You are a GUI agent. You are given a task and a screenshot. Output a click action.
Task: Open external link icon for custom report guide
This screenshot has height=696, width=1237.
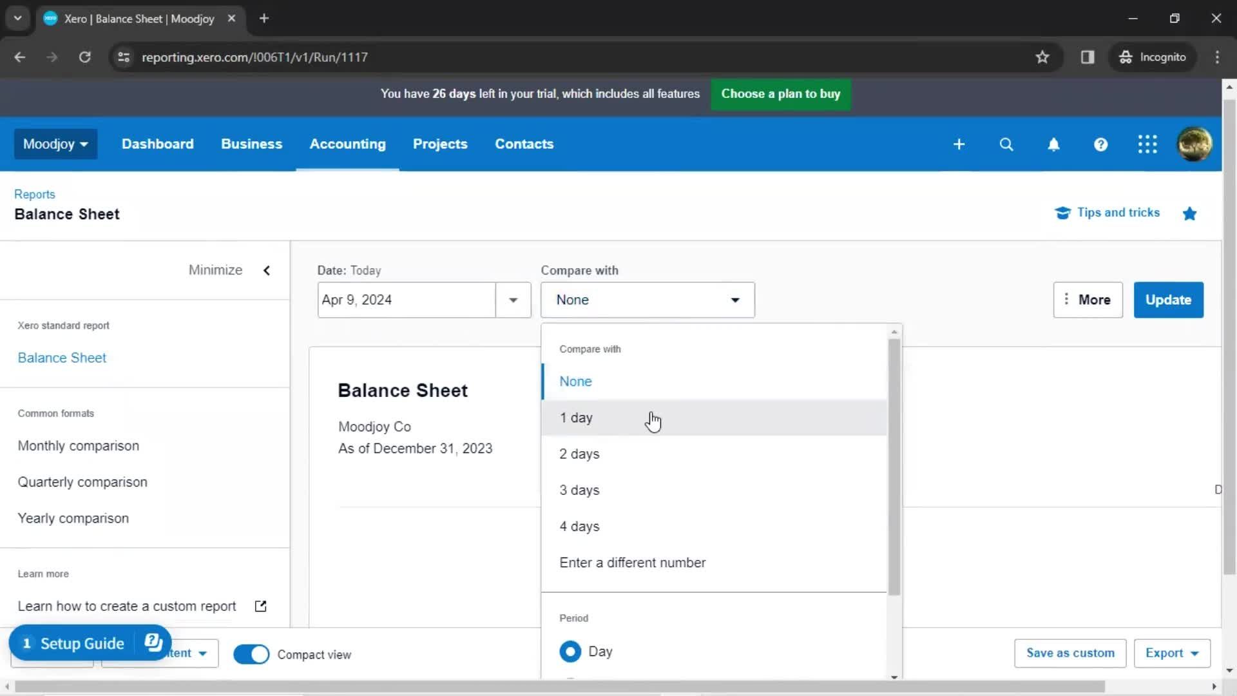(x=260, y=606)
